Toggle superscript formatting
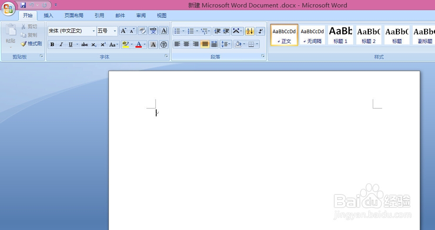The image size is (435, 230). (x=103, y=44)
